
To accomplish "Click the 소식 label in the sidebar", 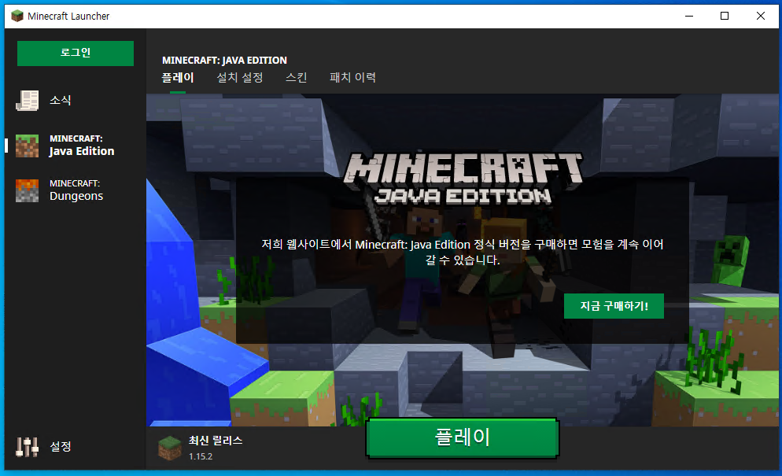I will click(61, 100).
